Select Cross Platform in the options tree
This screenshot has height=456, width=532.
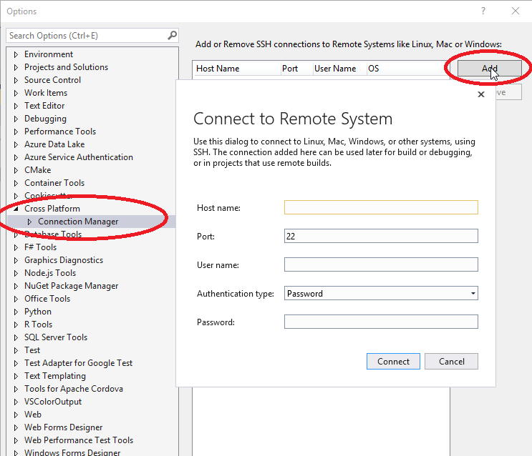pyautogui.click(x=52, y=209)
